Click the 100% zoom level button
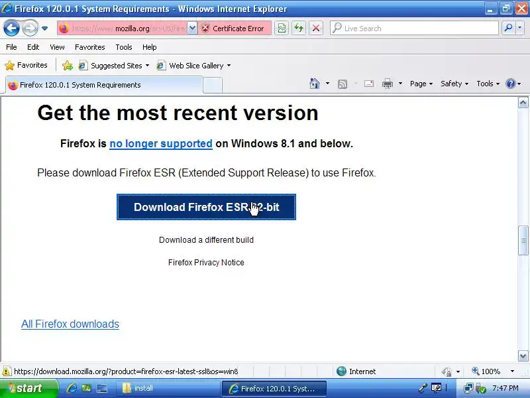 (486, 371)
